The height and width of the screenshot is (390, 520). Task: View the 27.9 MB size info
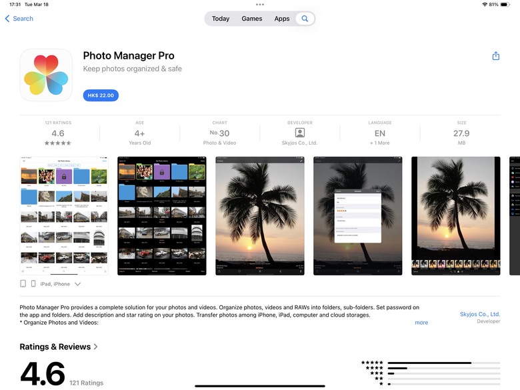tap(461, 133)
